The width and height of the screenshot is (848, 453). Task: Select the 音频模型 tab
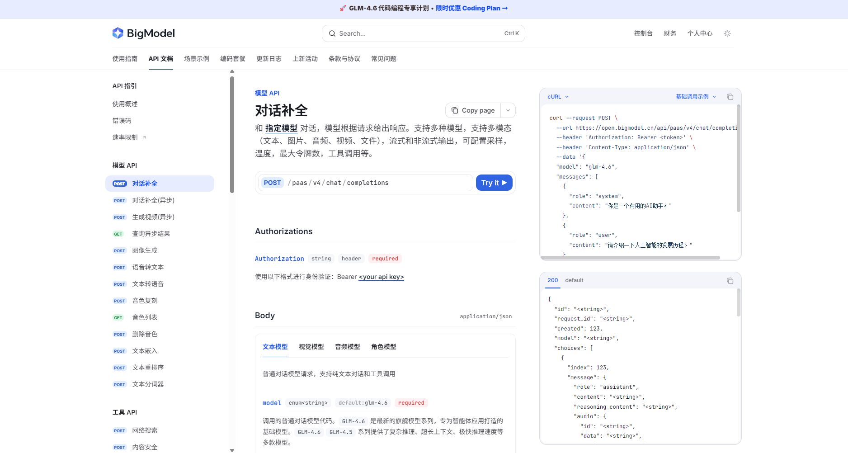(347, 347)
